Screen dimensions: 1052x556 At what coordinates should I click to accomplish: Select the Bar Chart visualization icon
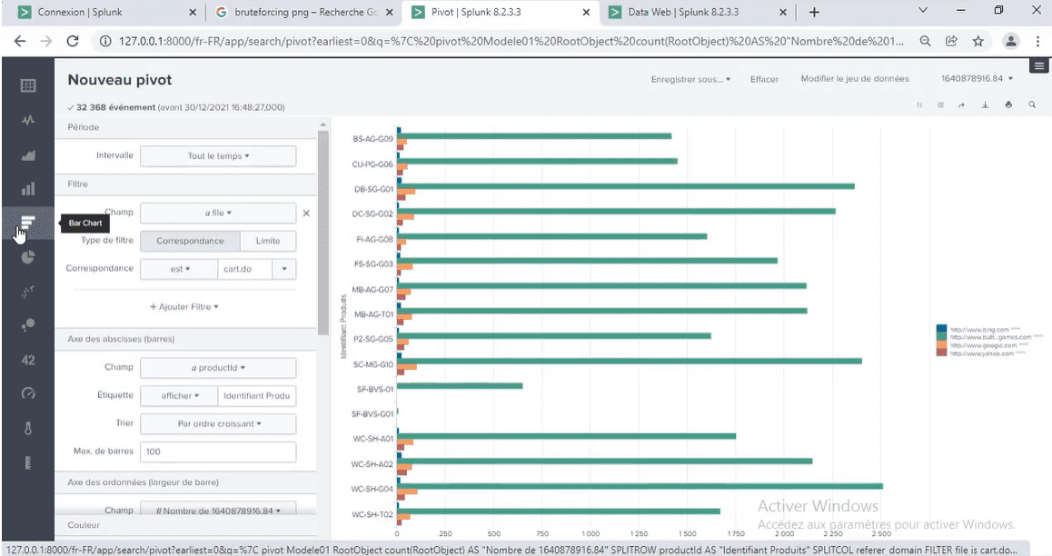click(x=28, y=223)
